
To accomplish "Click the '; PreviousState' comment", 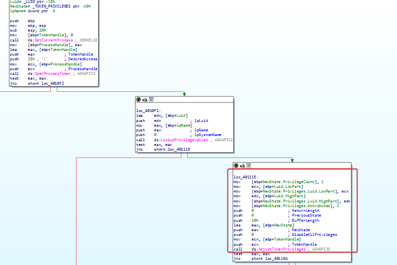I will (304, 216).
